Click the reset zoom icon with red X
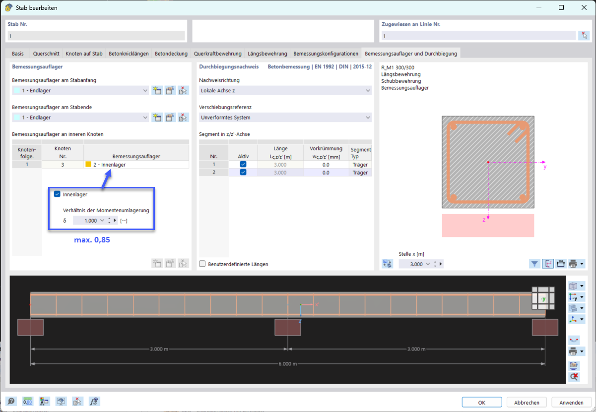Viewport: 596px width, 412px height. (x=574, y=377)
